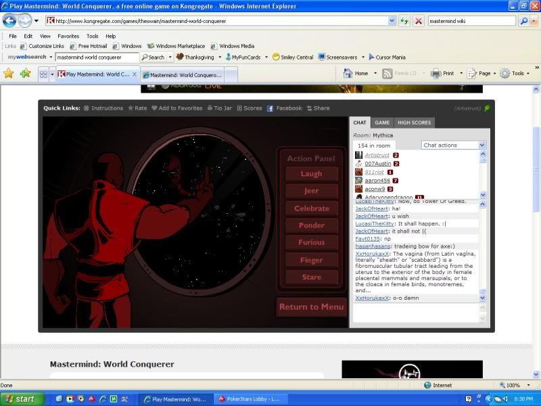The height and width of the screenshot is (406, 541).
Task: Click the Free Hotmail links bar item
Action: tap(89, 46)
